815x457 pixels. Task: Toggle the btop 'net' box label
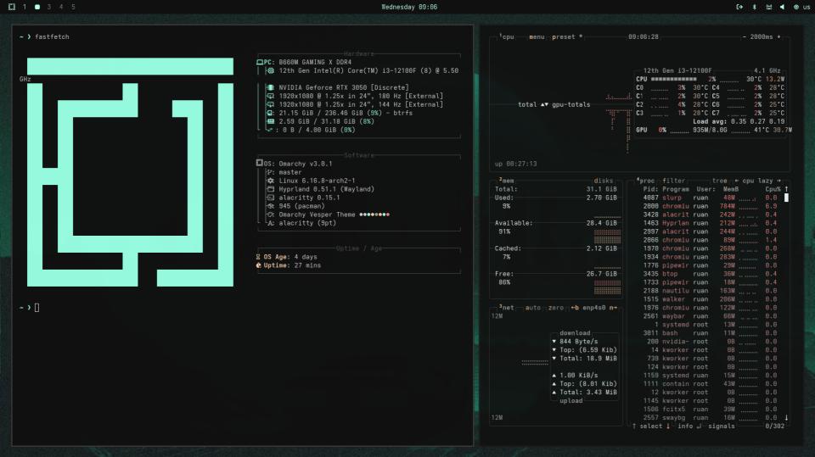pos(506,308)
